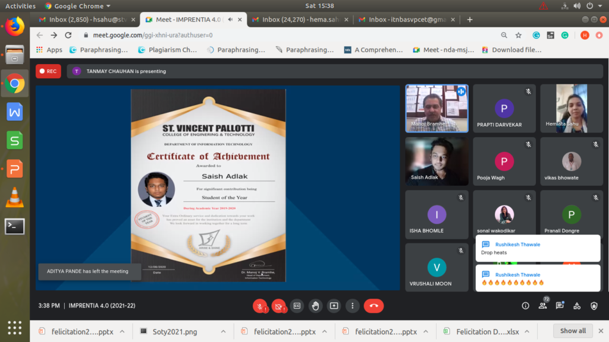Open Meet - nda-msj... bookmark
Viewport: 609px width, 342px height.
point(443,50)
